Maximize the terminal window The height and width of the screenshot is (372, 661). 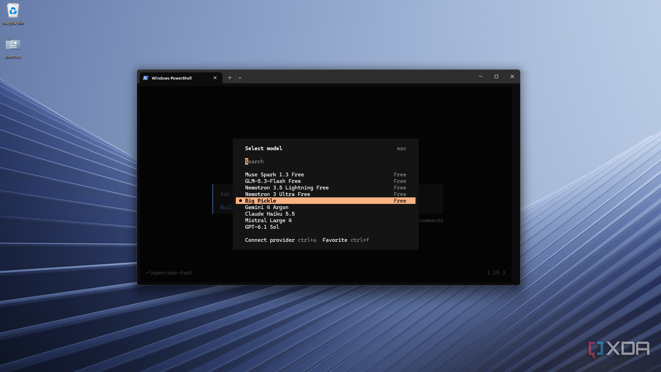click(496, 76)
